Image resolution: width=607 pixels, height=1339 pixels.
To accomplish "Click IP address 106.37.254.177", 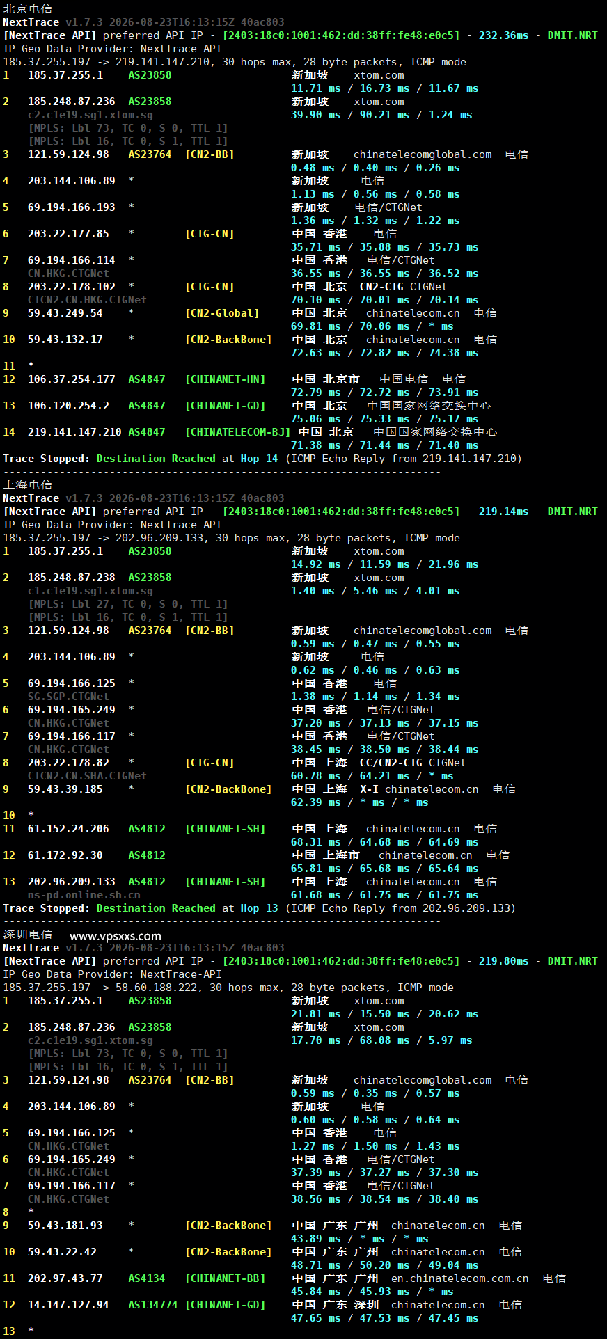I will [x=72, y=379].
